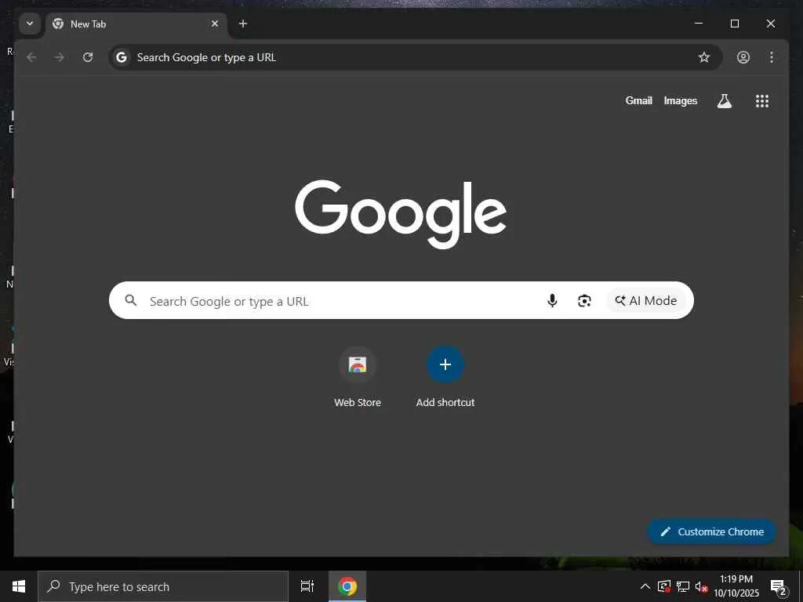This screenshot has height=602, width=803.
Task: Click the browser forward arrow
Action: 60,57
